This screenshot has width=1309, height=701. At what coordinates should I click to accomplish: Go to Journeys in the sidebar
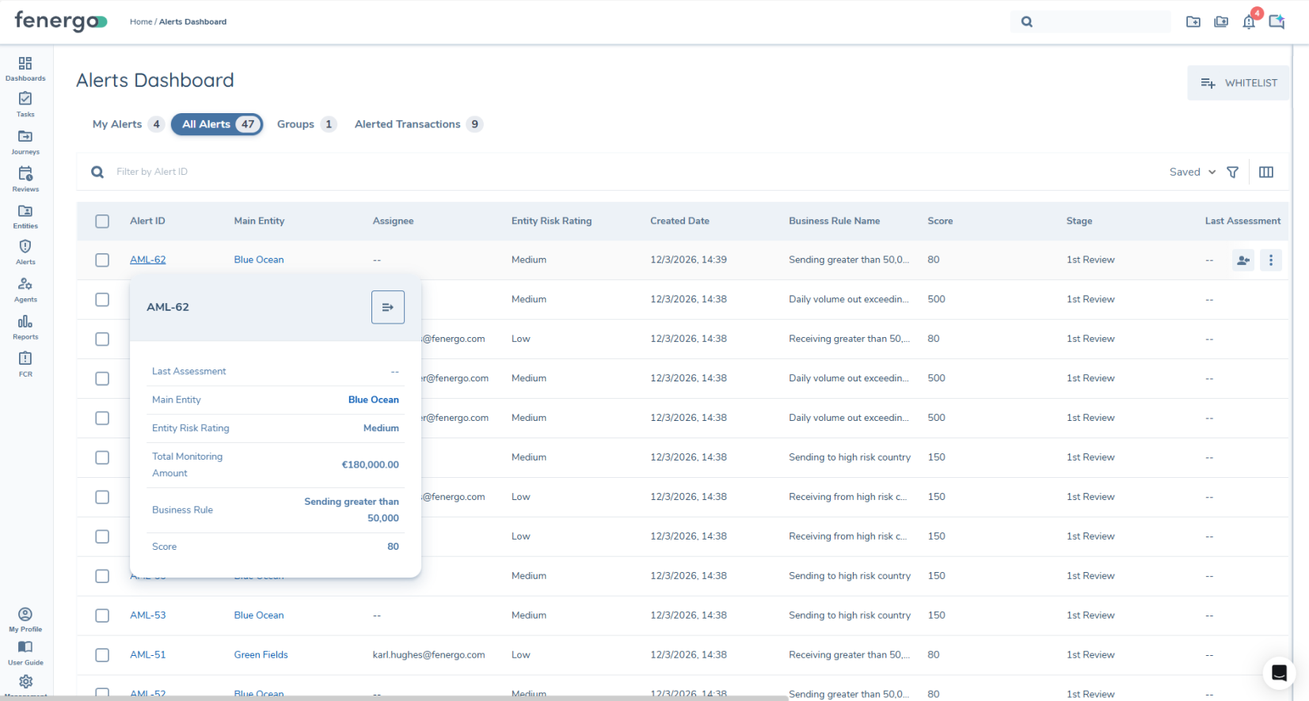coord(25,142)
